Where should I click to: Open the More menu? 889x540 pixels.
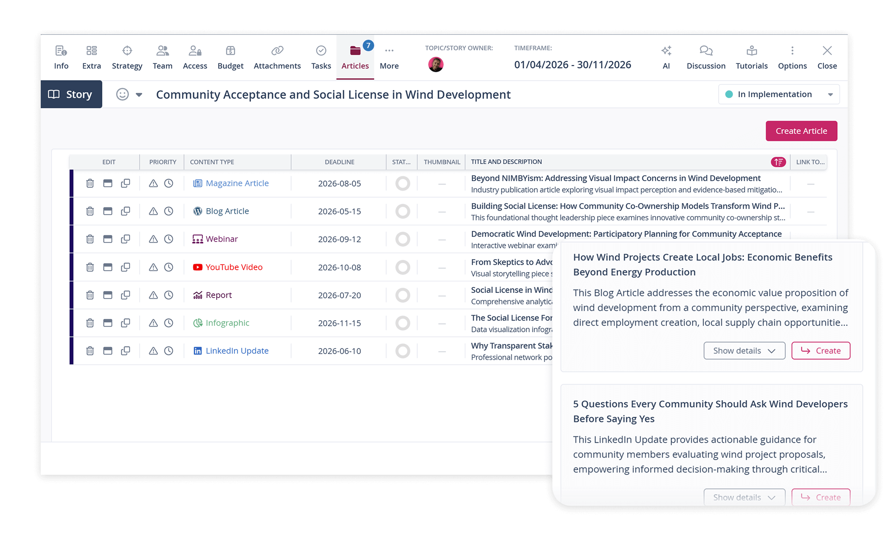click(389, 56)
